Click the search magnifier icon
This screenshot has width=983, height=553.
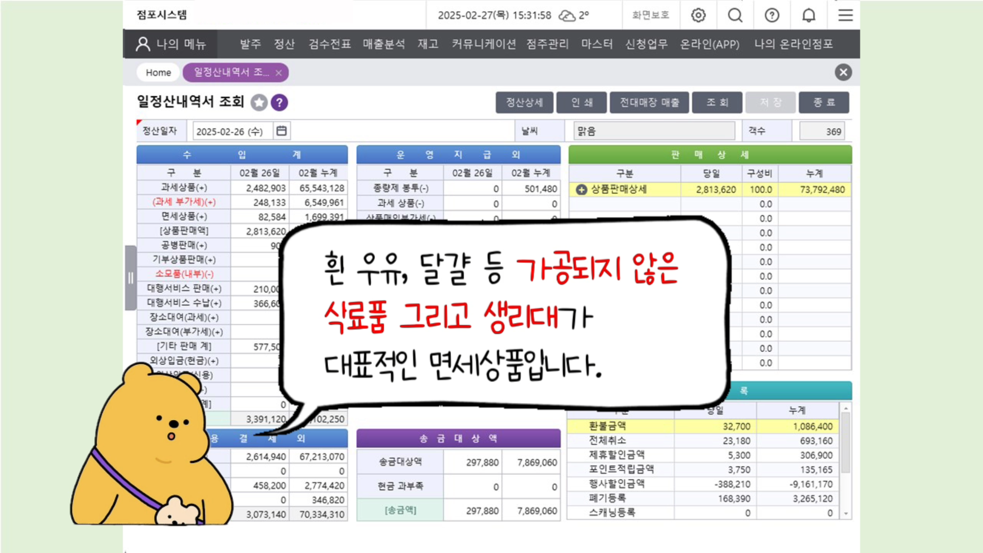tap(735, 15)
